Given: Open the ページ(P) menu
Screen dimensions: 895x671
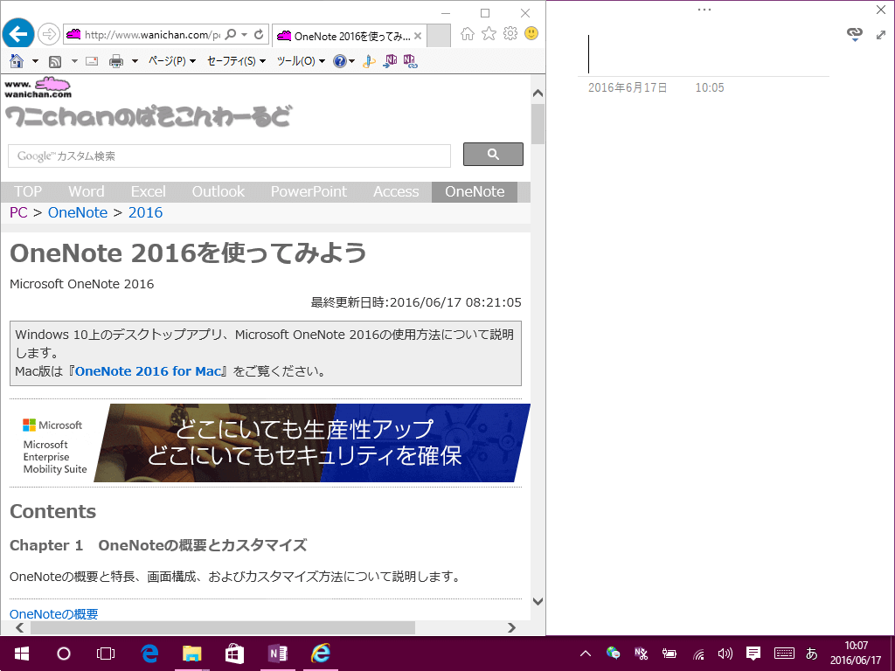Looking at the screenshot, I should pos(172,61).
